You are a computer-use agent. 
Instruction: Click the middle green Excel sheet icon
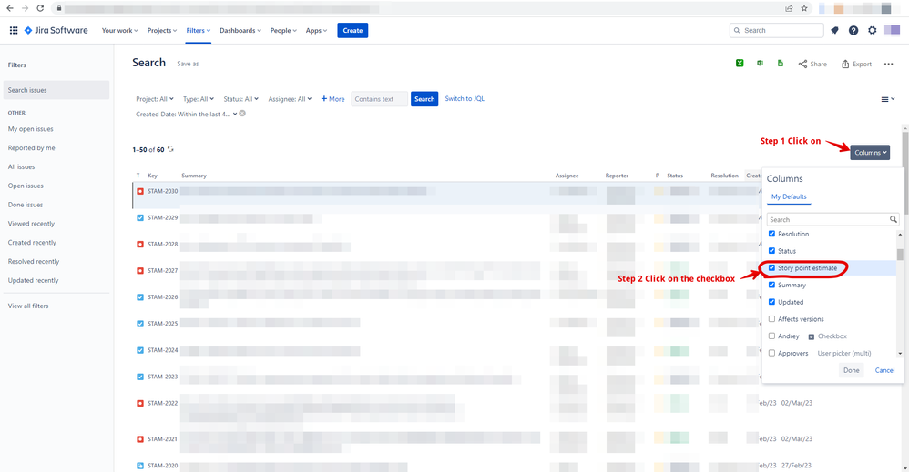[760, 63]
